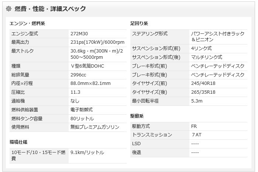Select the torque value 30.6kg・m(300N・m)
This screenshot has height=172, width=258.
94,51
